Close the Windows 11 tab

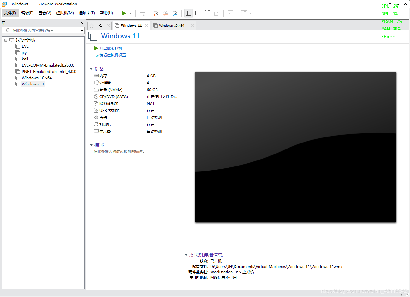pyautogui.click(x=146, y=26)
